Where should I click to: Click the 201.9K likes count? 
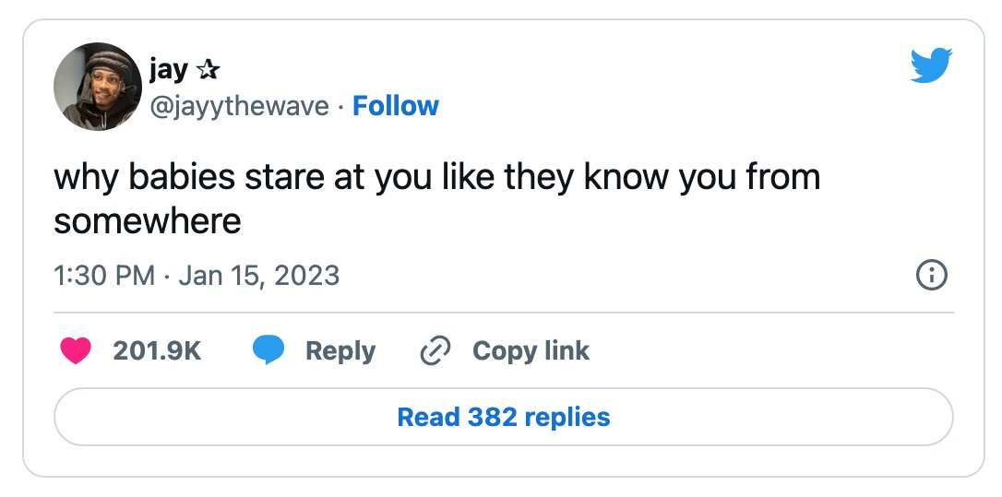point(157,350)
